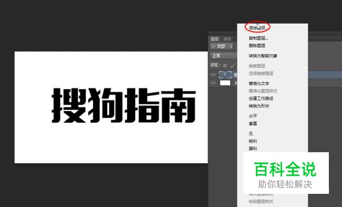Hide the white background layer eye icon
The image size is (342, 207).
213,83
